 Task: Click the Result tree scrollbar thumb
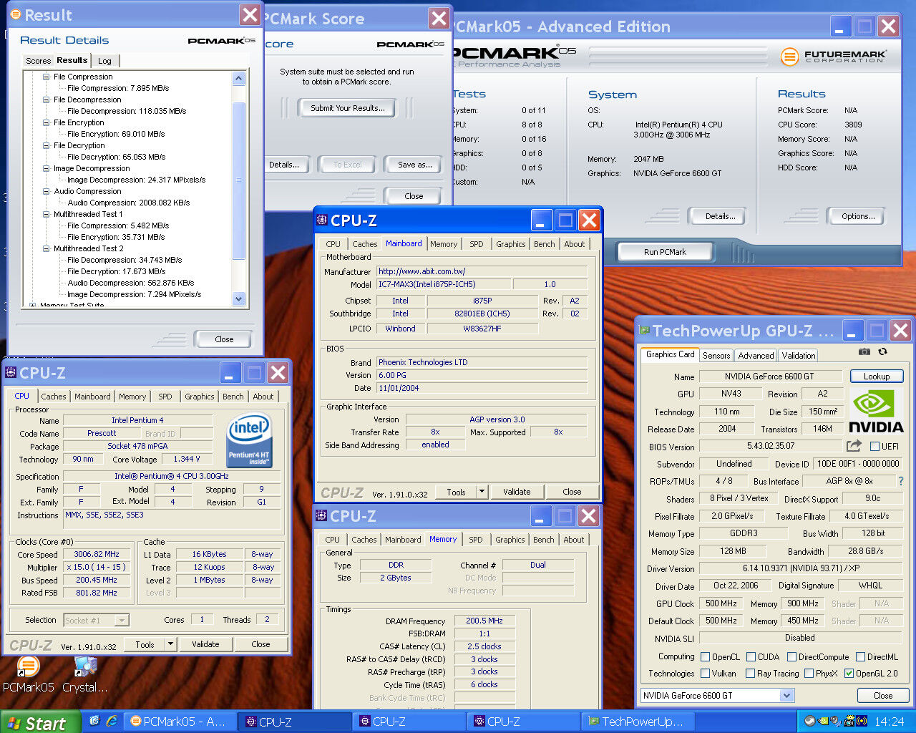point(239,181)
